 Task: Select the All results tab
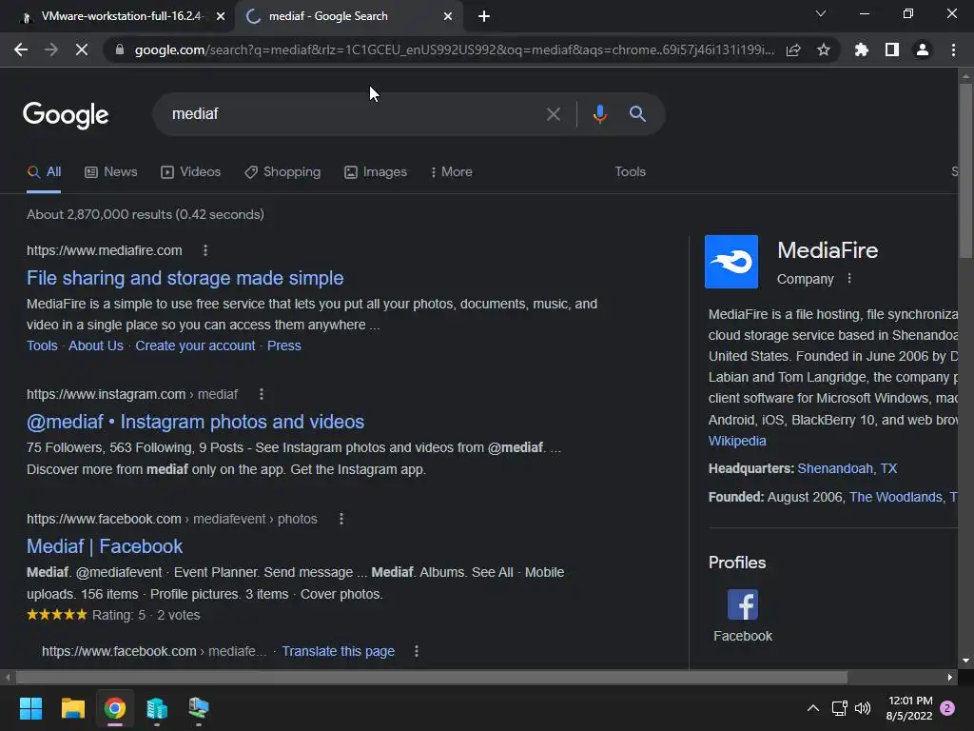[x=44, y=172]
